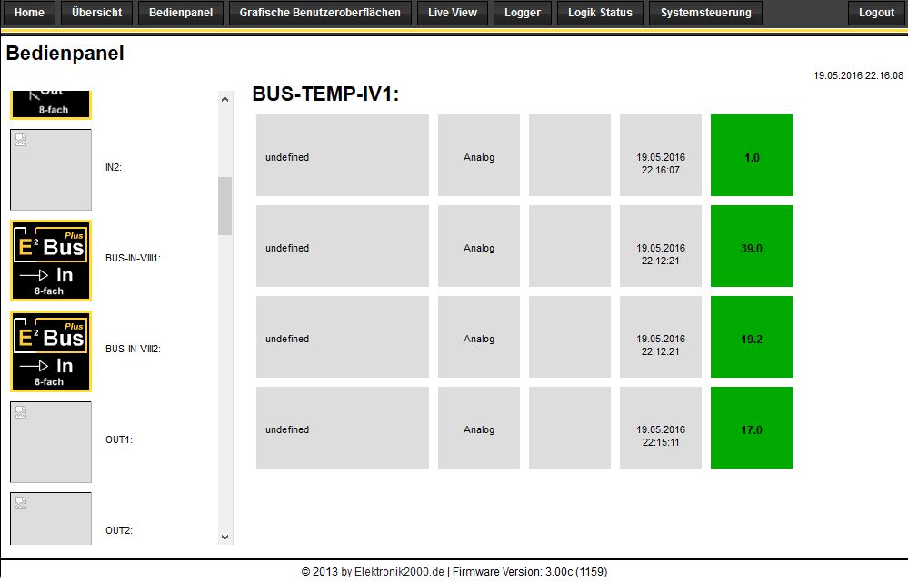Open Systemsteuerung settings
908x582 pixels.
(x=706, y=13)
